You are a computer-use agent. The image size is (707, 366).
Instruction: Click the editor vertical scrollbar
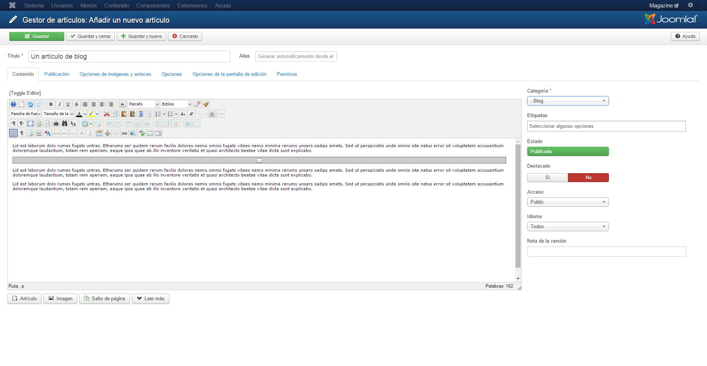pyautogui.click(x=518, y=206)
